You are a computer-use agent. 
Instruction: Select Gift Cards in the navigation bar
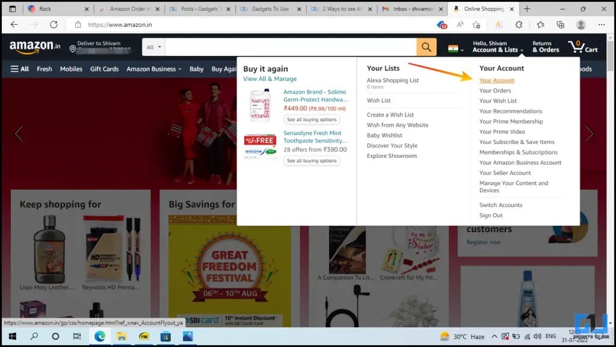(x=104, y=68)
